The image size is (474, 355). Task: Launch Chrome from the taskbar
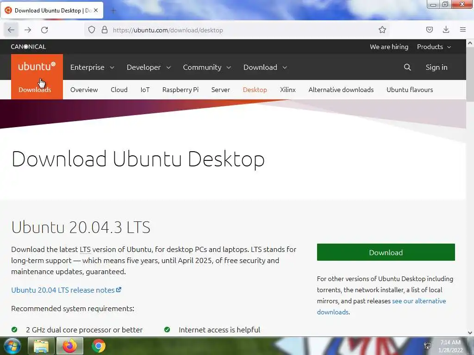click(x=98, y=346)
